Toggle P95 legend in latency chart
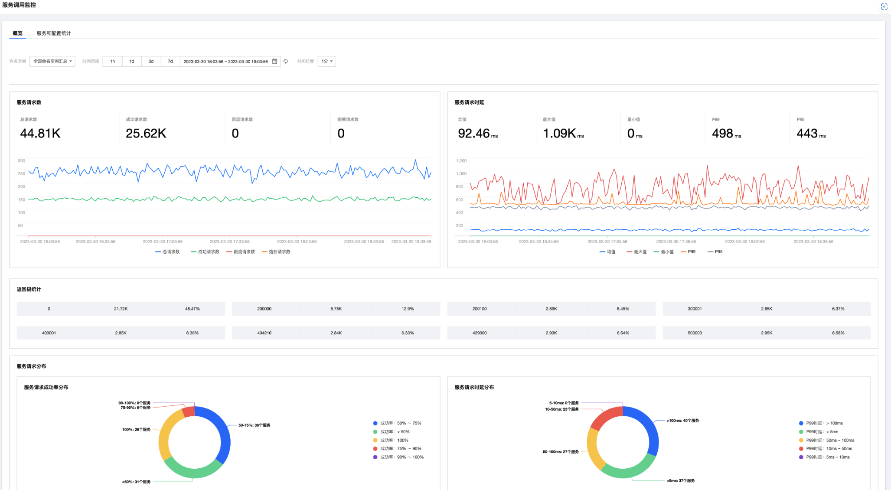Viewport: 891px width, 490px height. coord(715,252)
